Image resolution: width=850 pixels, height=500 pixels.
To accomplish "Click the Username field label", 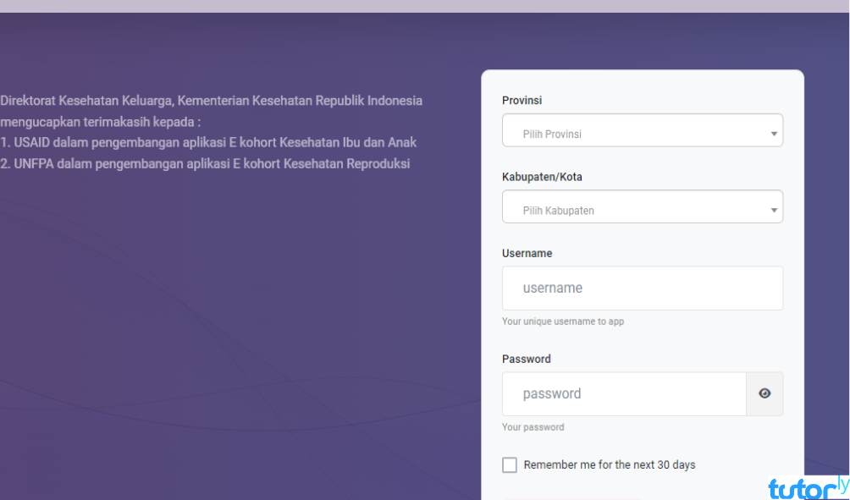I will (x=527, y=253).
